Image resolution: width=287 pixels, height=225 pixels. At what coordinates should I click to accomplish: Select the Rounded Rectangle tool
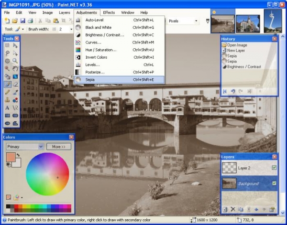(x=15, y=116)
